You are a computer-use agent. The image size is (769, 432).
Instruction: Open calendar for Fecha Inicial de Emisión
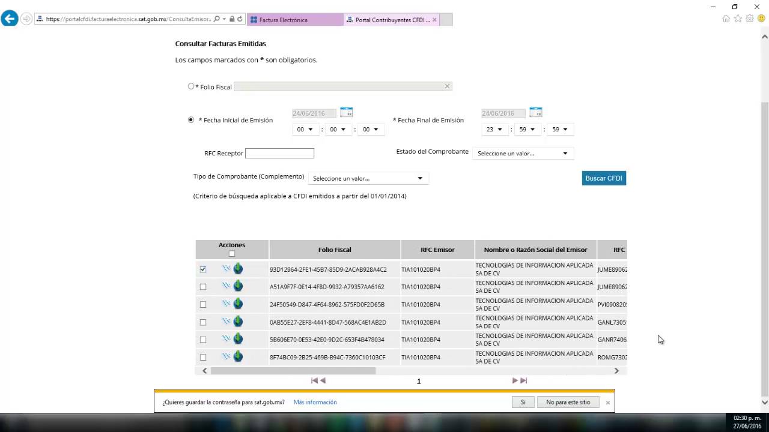pyautogui.click(x=346, y=112)
